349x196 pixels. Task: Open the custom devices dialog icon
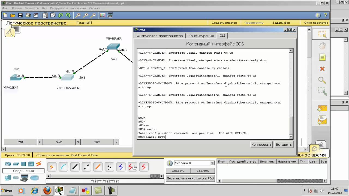pos(110,15)
